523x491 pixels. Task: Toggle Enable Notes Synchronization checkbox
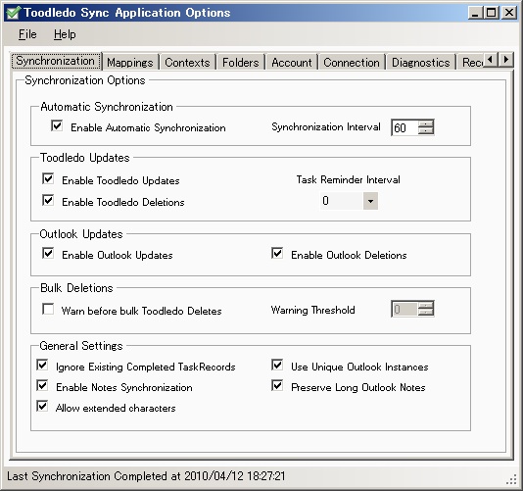tap(42, 385)
